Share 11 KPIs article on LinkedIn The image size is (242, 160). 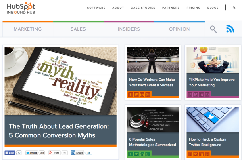tap(201, 94)
